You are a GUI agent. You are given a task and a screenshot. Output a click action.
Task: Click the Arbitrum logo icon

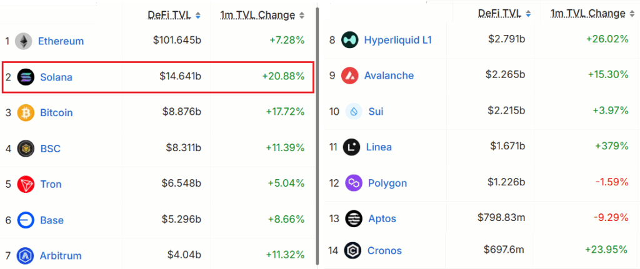tap(26, 255)
